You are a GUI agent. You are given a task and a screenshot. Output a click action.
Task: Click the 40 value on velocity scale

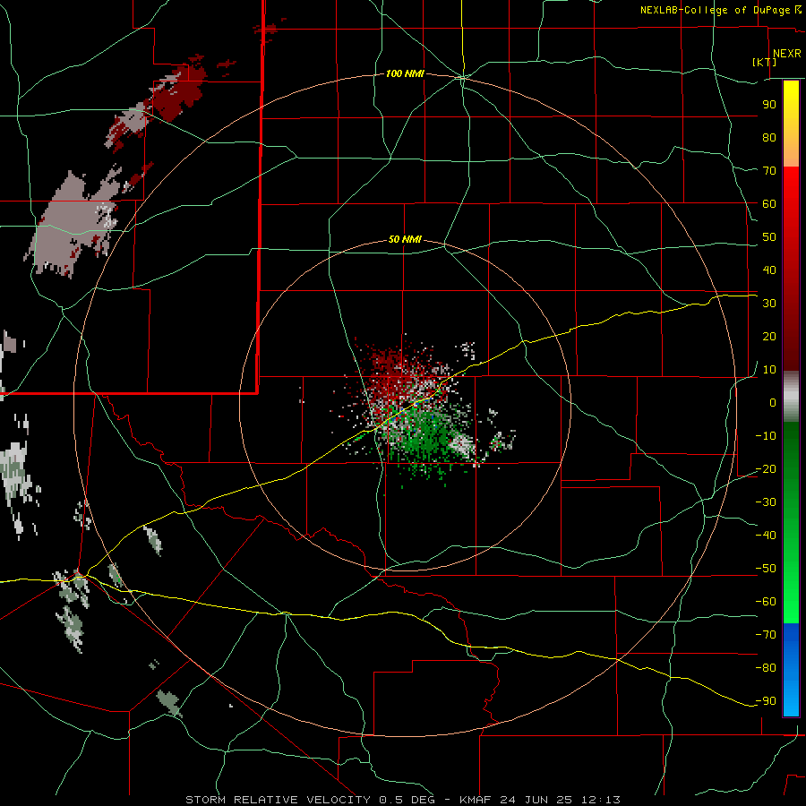769,270
